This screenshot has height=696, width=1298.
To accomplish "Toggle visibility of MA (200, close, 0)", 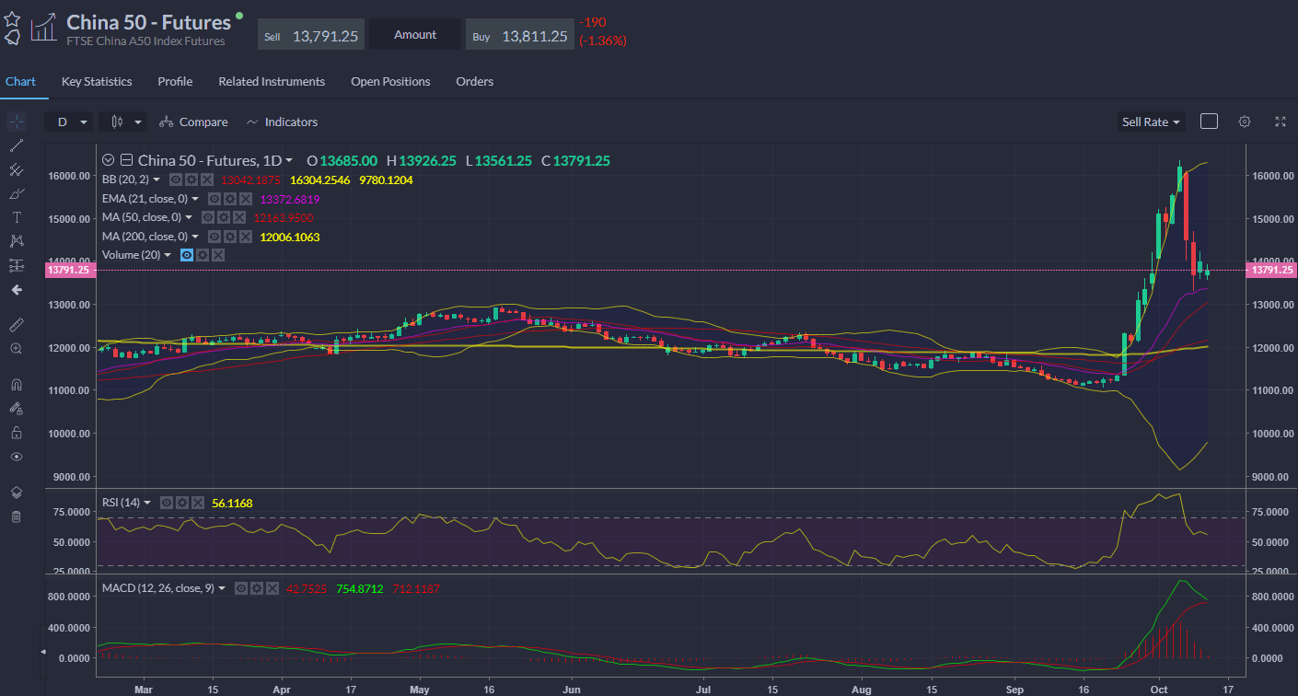I will coord(214,237).
